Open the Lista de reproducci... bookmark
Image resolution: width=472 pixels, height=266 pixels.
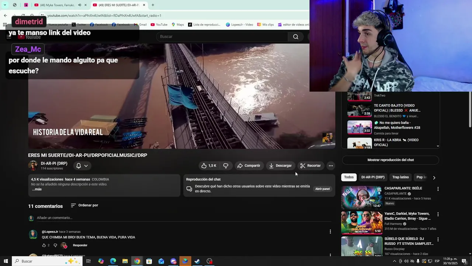[204, 25]
